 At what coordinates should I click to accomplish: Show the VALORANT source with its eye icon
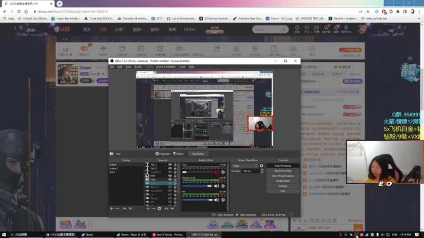(x=170, y=191)
